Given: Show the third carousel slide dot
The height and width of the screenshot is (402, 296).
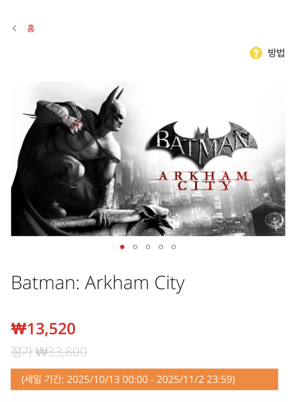Looking at the screenshot, I should coord(148,247).
